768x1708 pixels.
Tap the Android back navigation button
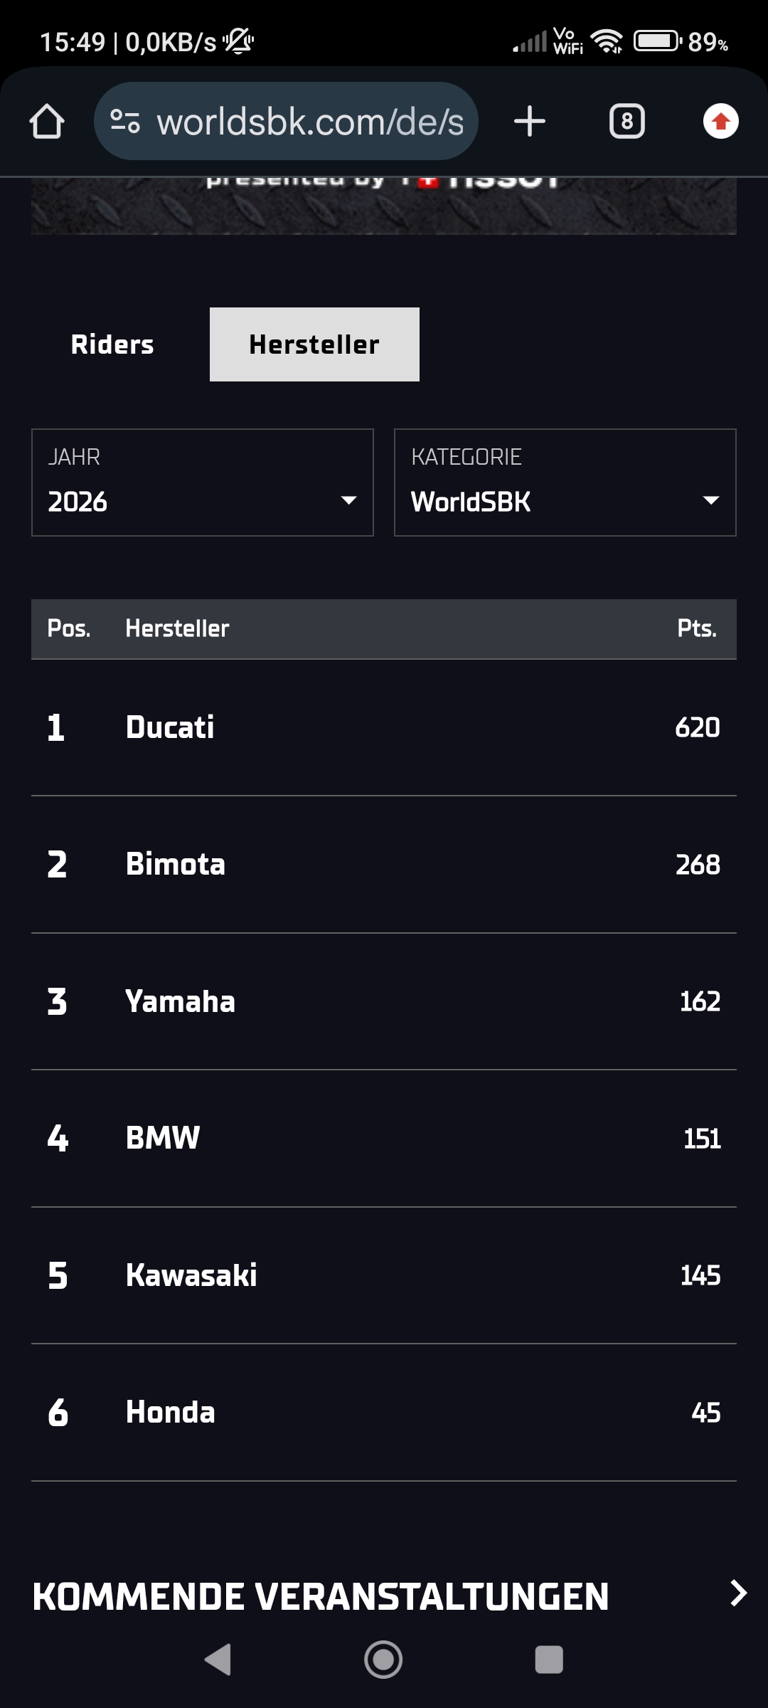tap(218, 1660)
